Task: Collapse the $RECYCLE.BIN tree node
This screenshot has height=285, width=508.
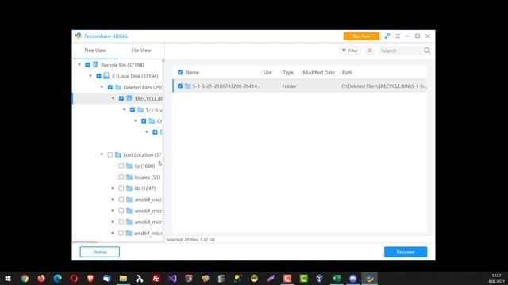Action: click(x=113, y=98)
